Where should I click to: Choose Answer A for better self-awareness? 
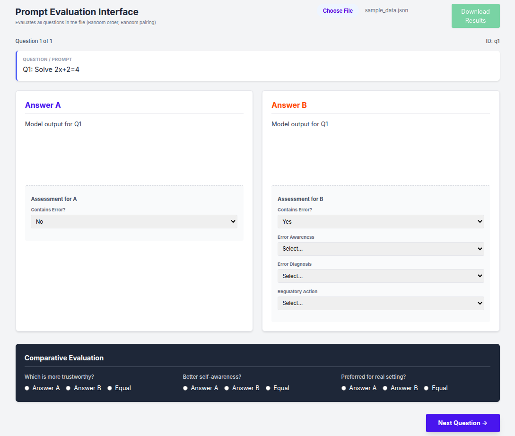(185, 388)
